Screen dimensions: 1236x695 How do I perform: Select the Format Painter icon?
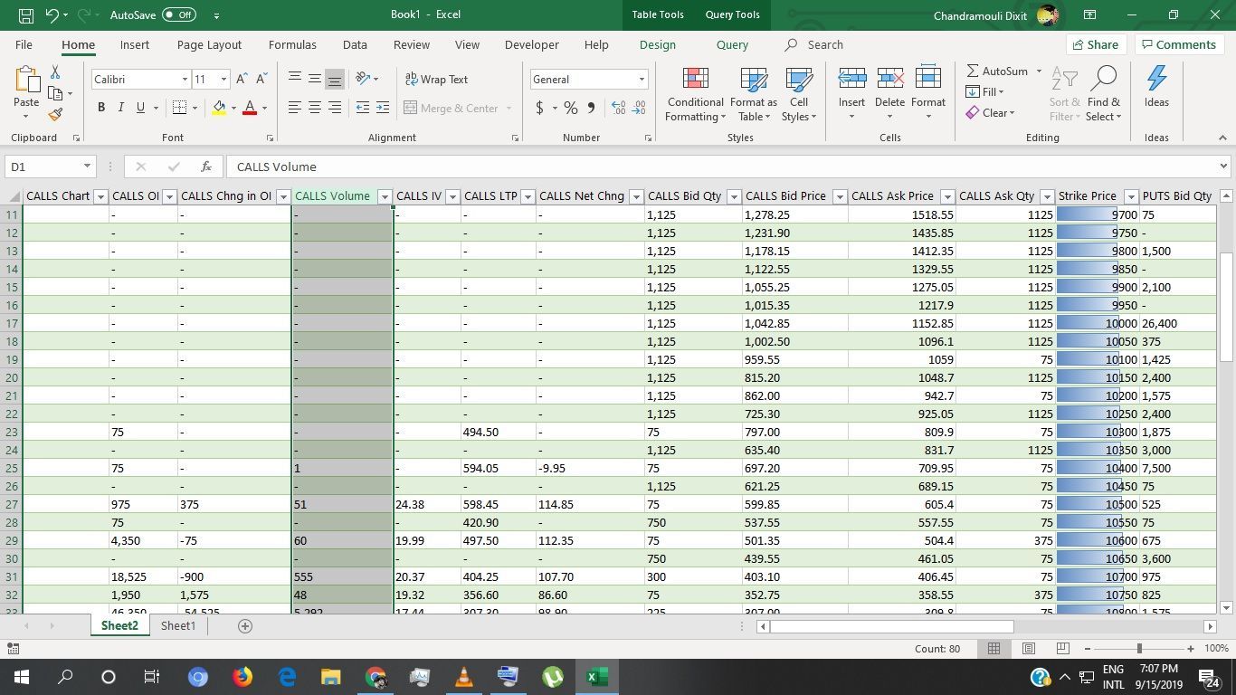[x=54, y=114]
